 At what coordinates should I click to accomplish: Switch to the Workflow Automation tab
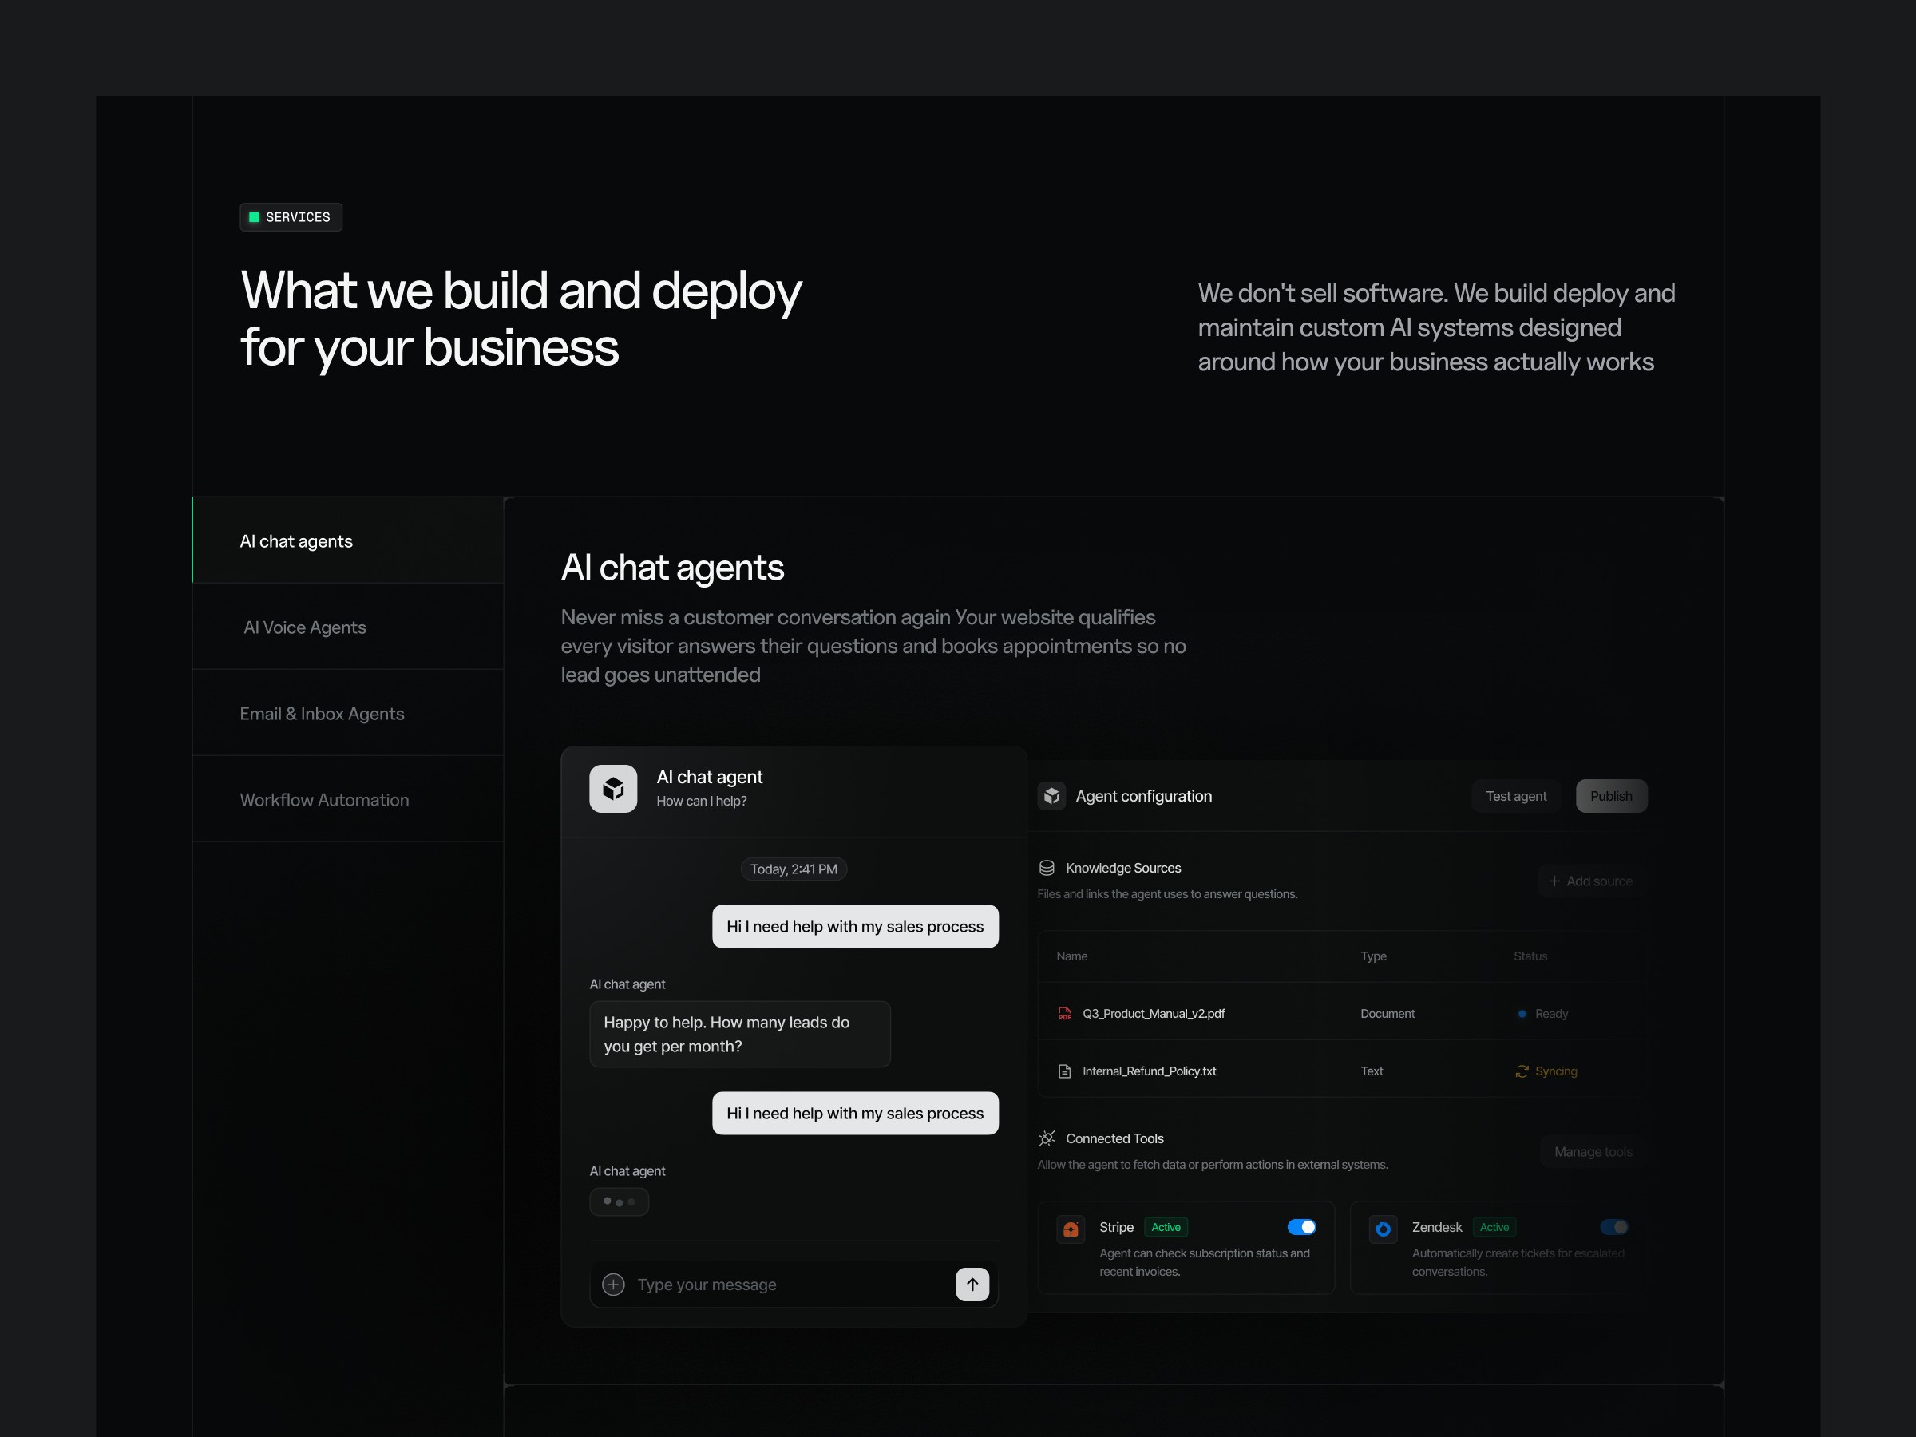click(x=324, y=799)
